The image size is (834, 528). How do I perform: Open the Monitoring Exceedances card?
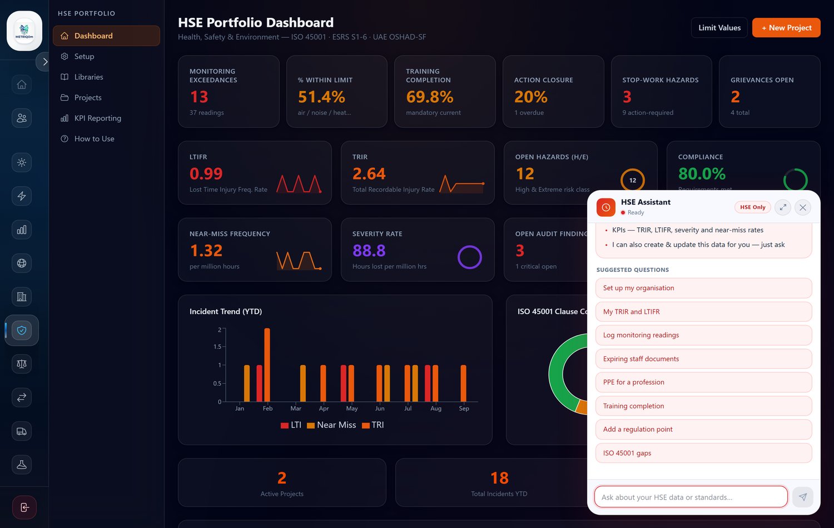229,92
